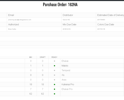The height and width of the screenshot is (100, 124).
Task: Click the green ready dot for Malolo
Action: (x=54, y=66)
